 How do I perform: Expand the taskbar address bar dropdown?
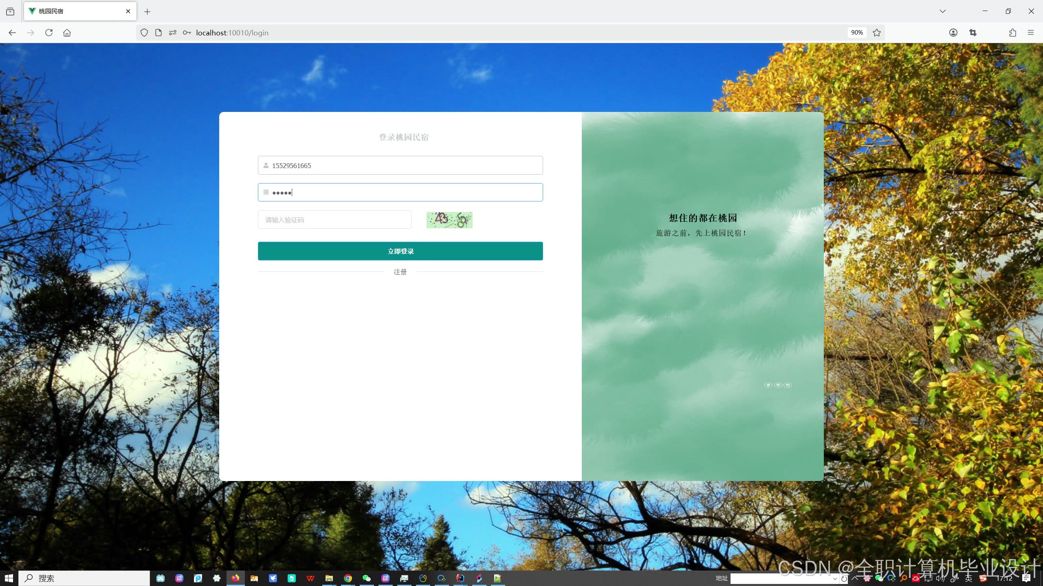(x=834, y=578)
